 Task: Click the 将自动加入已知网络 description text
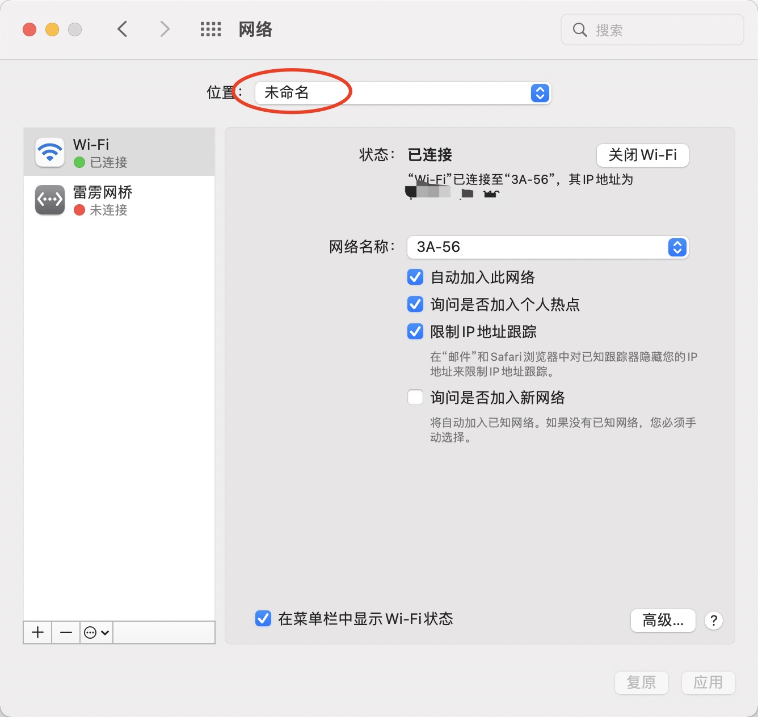click(563, 430)
